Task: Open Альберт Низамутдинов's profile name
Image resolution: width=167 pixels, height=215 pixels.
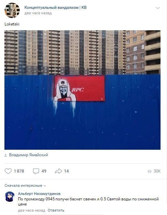Action: (39, 194)
